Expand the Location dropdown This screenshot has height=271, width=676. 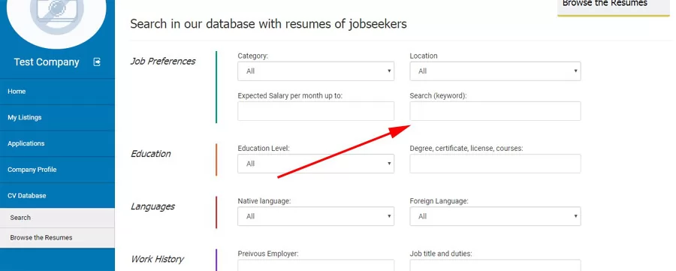tap(495, 71)
